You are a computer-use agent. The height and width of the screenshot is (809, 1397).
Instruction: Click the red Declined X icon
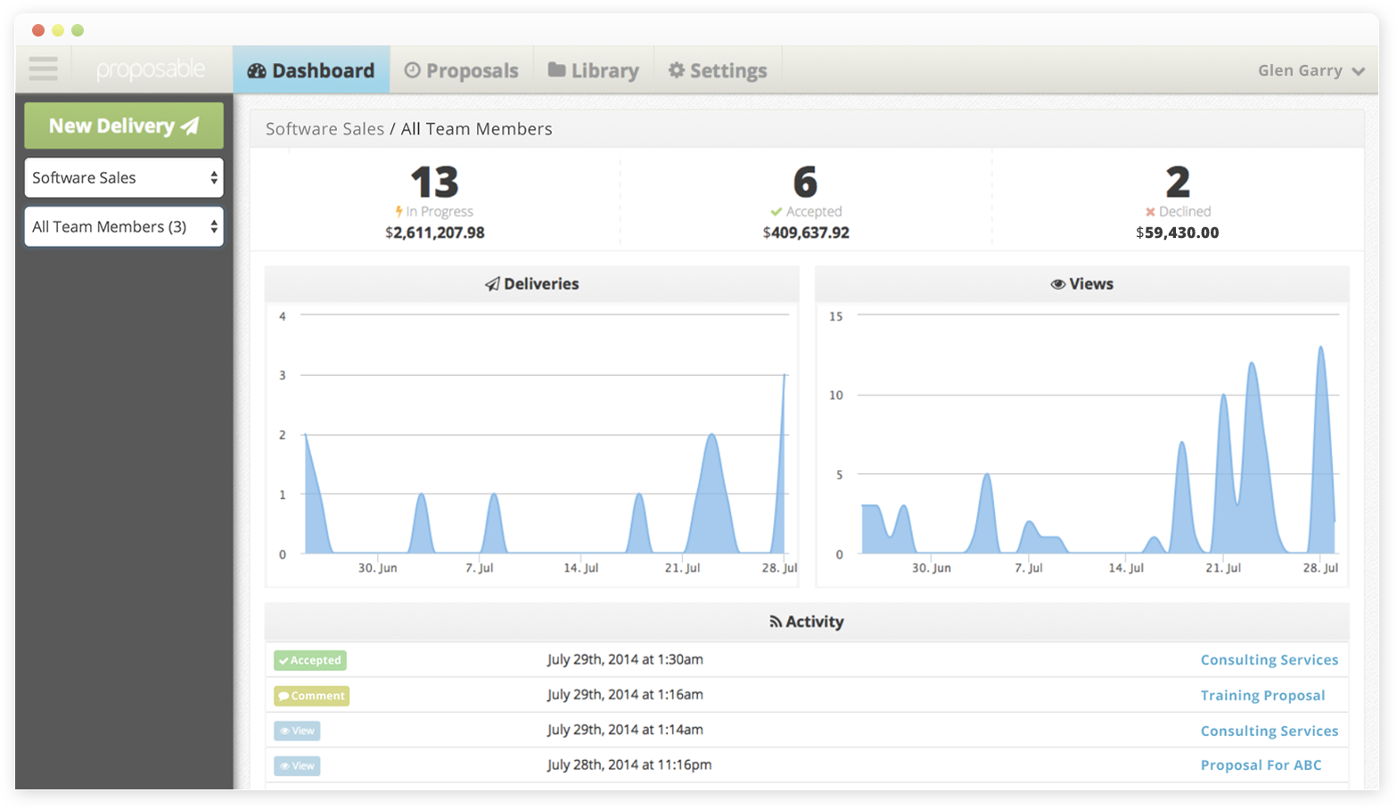click(1150, 212)
